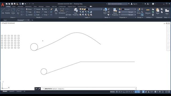Select the Polyline tool
The height and width of the screenshot is (96, 171).
click(7, 11)
